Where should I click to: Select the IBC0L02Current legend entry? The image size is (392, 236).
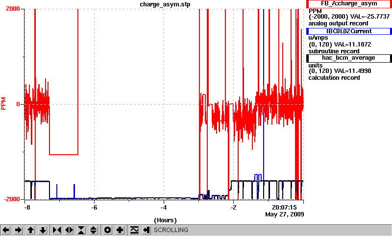[349, 31]
